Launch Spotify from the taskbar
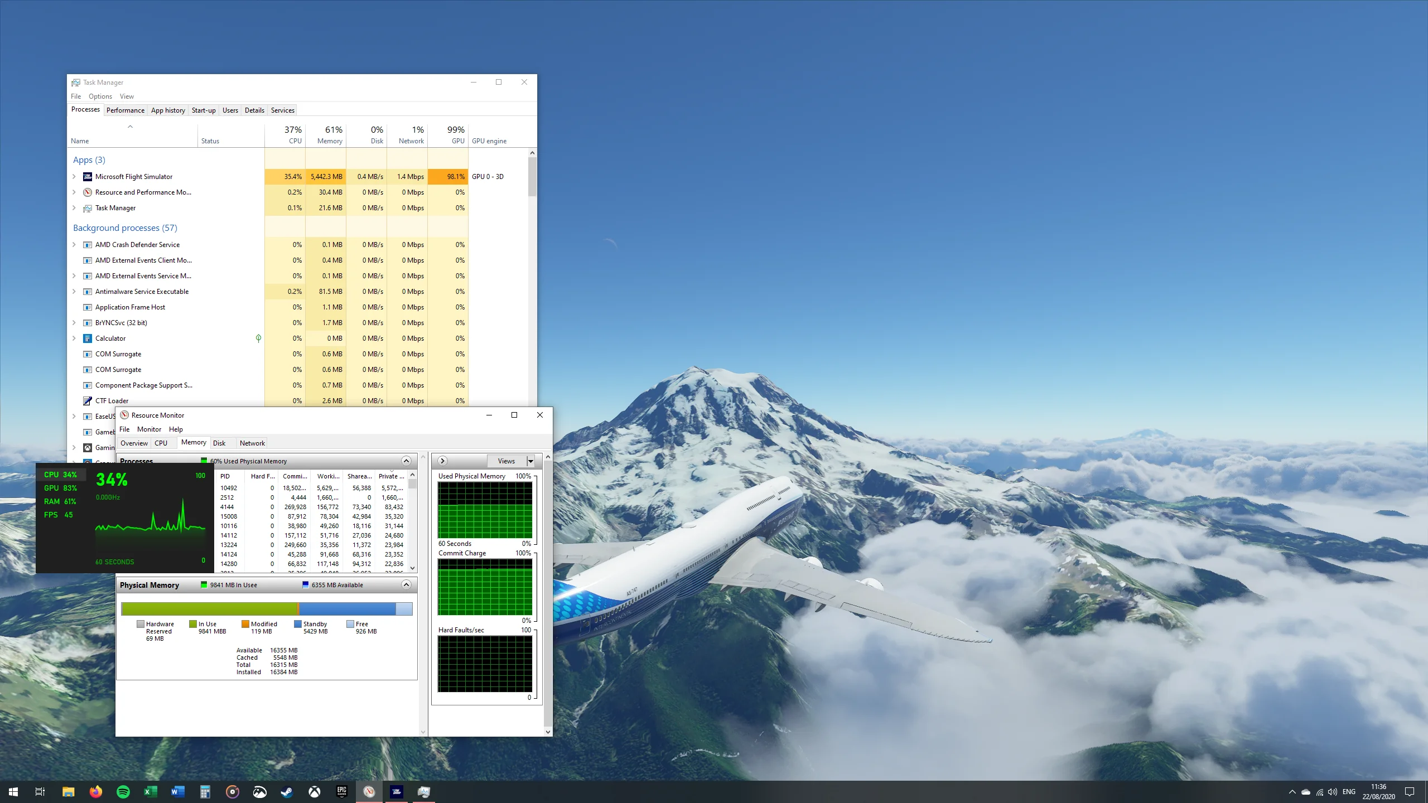The width and height of the screenshot is (1428, 803). [x=123, y=791]
